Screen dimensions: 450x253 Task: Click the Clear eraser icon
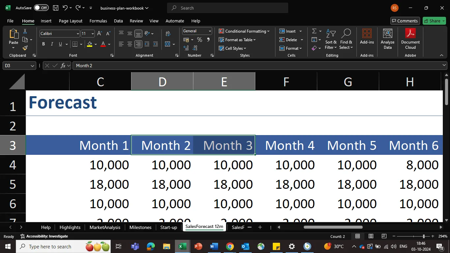click(314, 48)
